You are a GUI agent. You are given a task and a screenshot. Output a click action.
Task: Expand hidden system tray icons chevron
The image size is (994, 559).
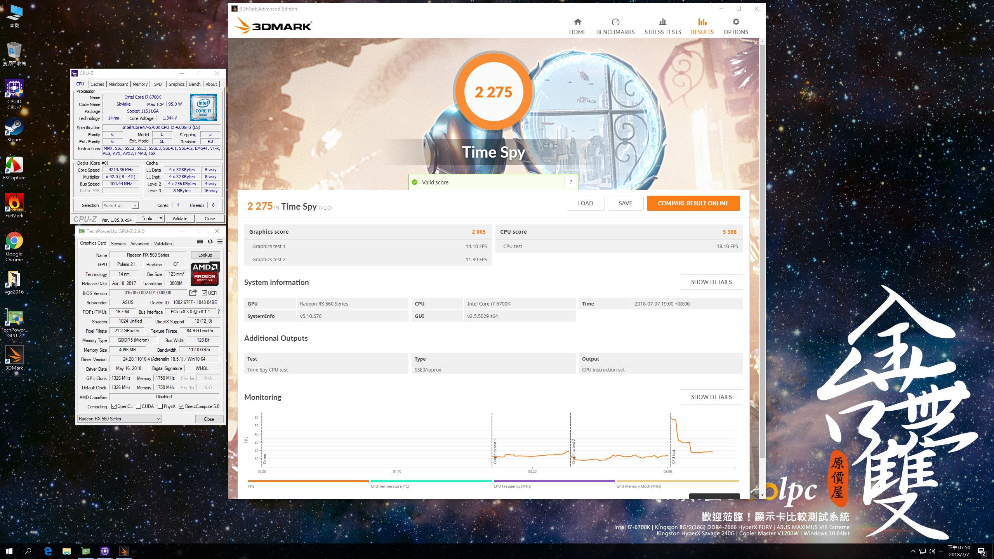pyautogui.click(x=913, y=551)
